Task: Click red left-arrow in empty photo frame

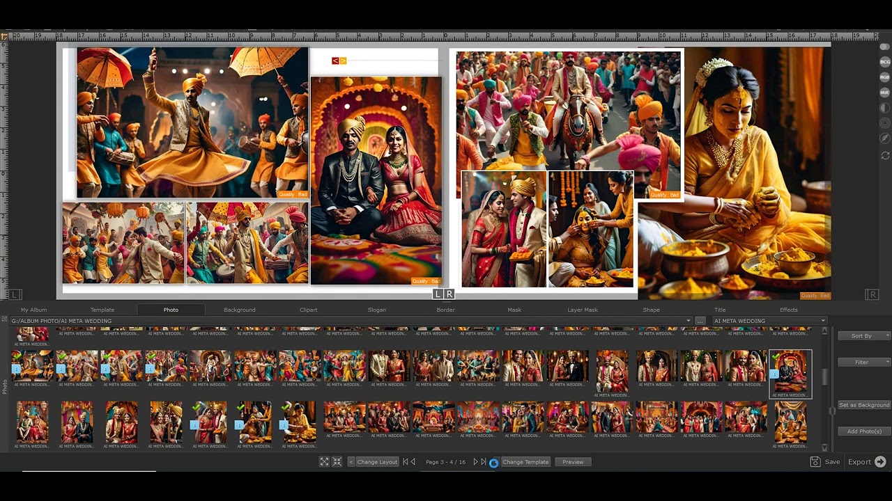Action: click(x=335, y=61)
